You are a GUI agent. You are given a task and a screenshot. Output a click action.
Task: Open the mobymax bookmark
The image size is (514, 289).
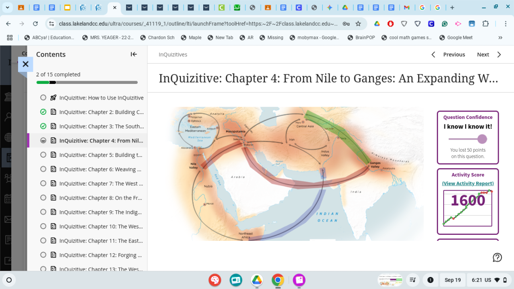[314, 37]
